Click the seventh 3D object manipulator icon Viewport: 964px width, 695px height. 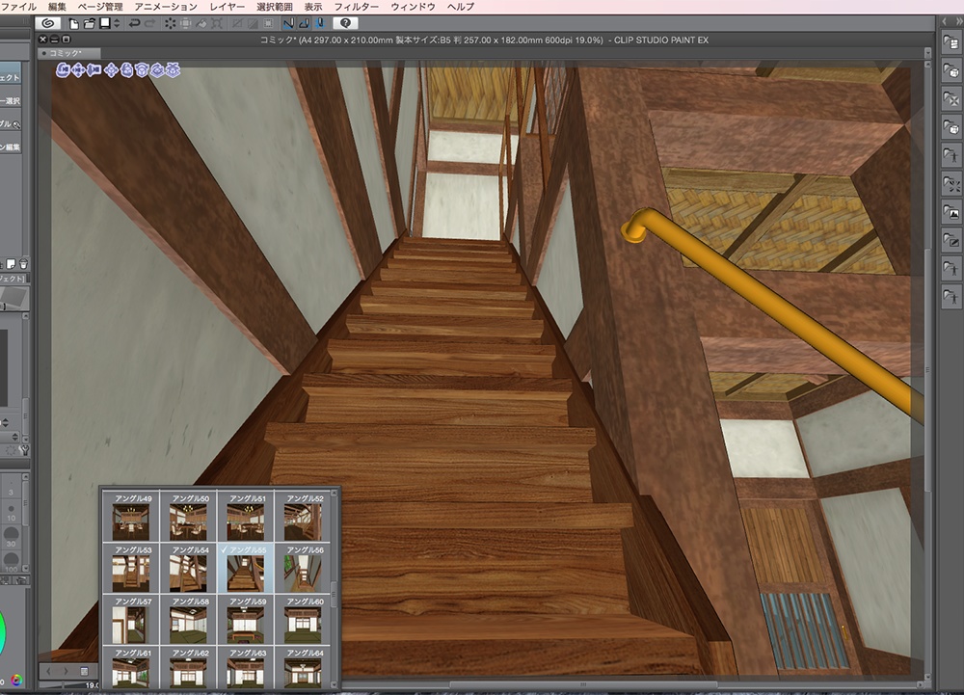(157, 70)
